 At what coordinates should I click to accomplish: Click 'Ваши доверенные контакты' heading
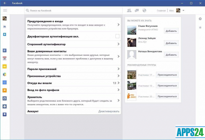[x=47, y=51]
